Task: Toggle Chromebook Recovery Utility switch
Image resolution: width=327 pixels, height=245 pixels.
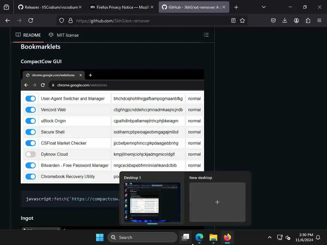Action: (x=31, y=176)
